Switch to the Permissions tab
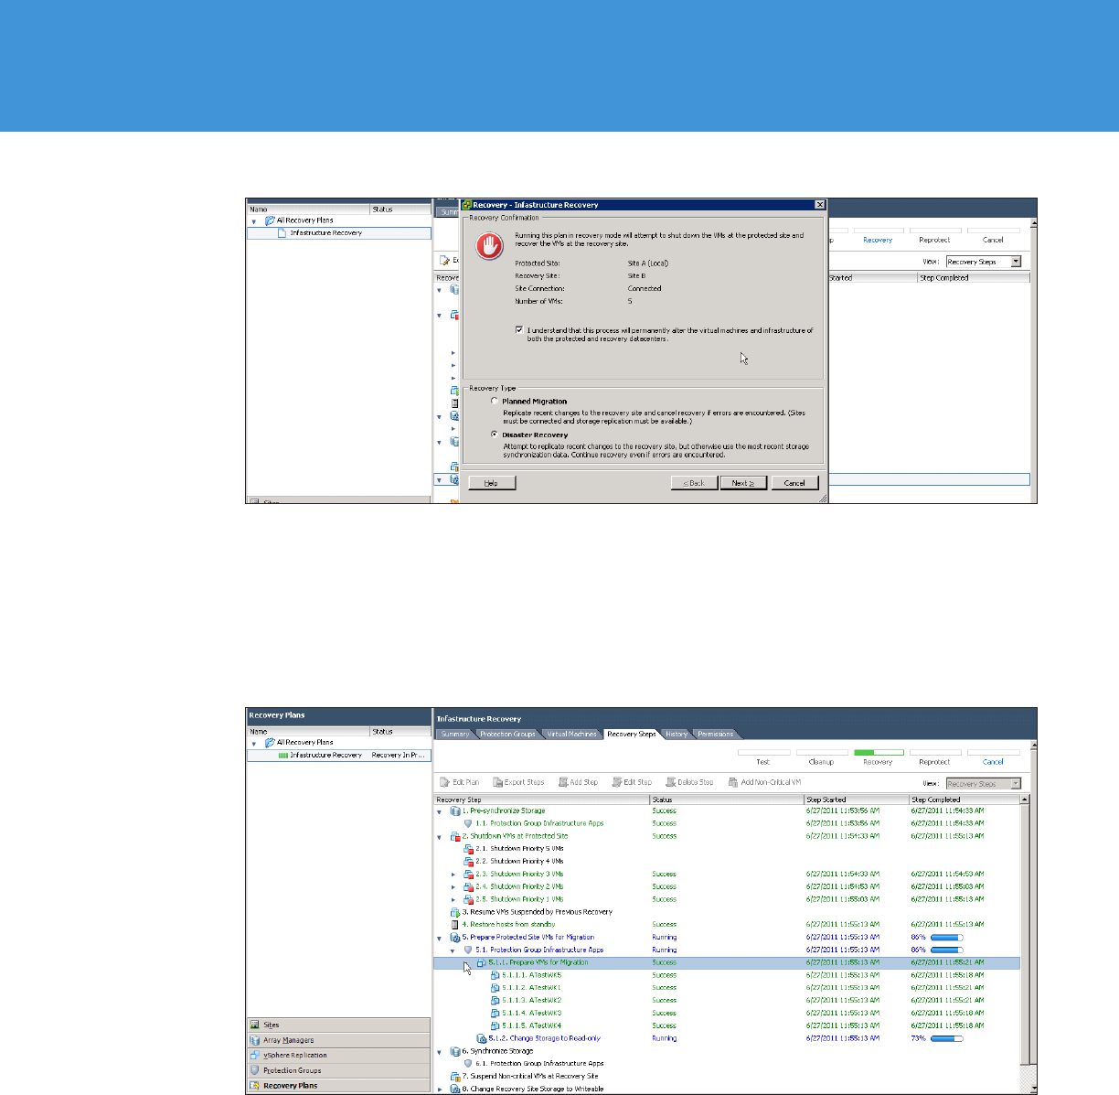 click(x=715, y=734)
